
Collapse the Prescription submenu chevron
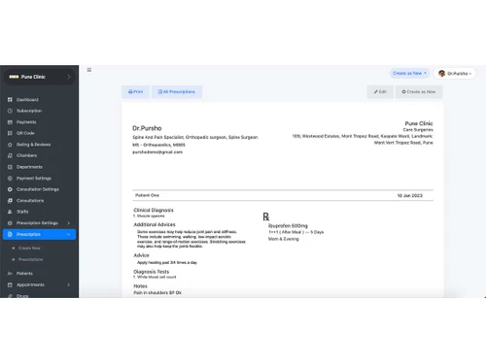coord(68,234)
